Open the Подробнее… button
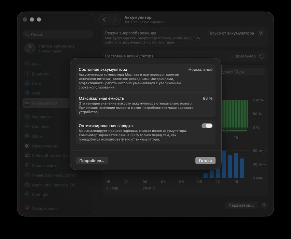 click(92, 160)
